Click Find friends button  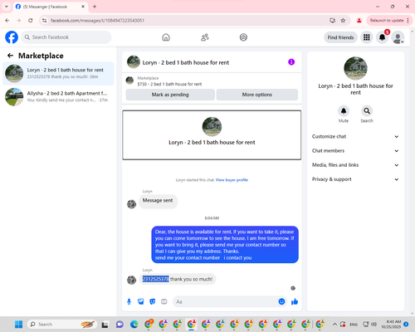point(340,37)
